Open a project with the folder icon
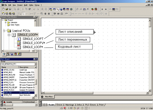Image resolution: width=153 pixels, height=110 pixels. [x=7, y=9]
